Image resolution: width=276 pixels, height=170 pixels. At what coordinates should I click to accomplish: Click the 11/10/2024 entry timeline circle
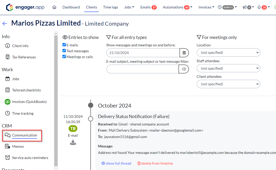click(91, 119)
